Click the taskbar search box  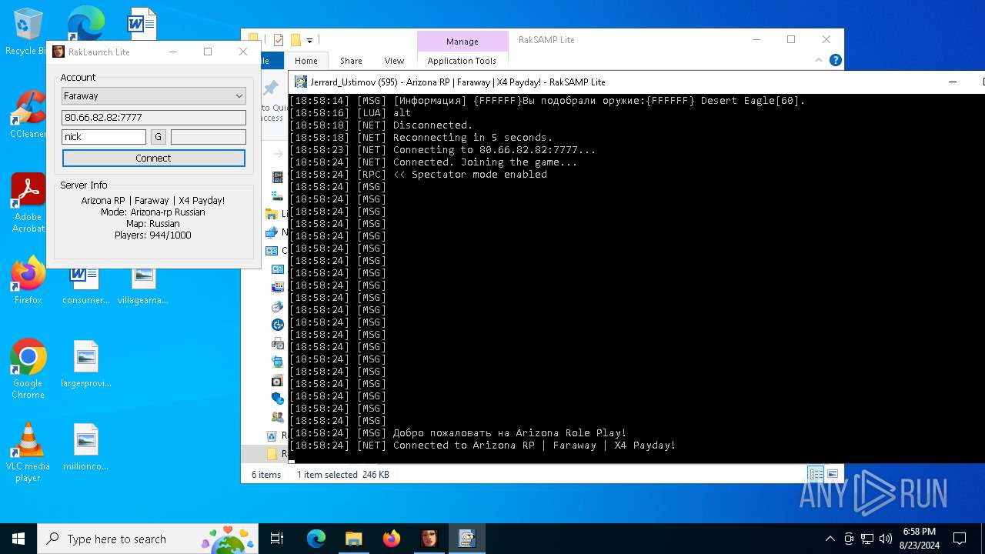(x=148, y=539)
